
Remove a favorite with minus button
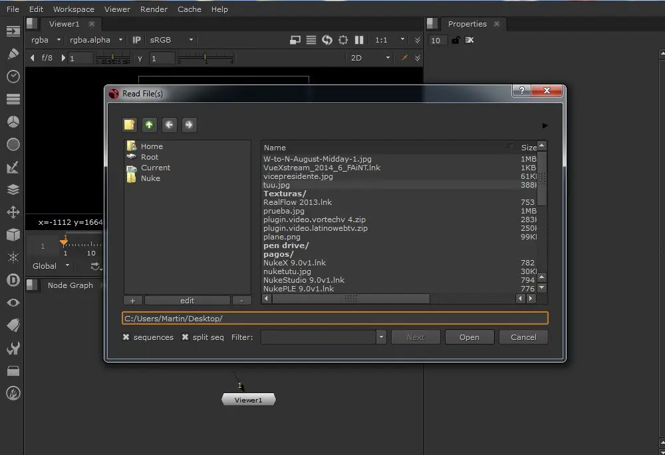pos(242,301)
